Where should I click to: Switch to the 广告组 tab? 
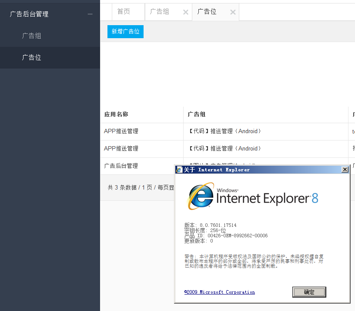[160, 12]
